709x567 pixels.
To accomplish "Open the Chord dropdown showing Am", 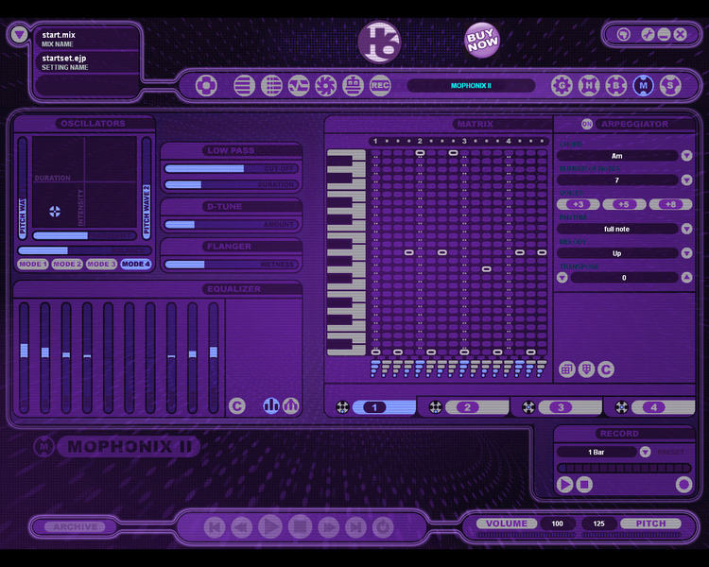I will (686, 156).
